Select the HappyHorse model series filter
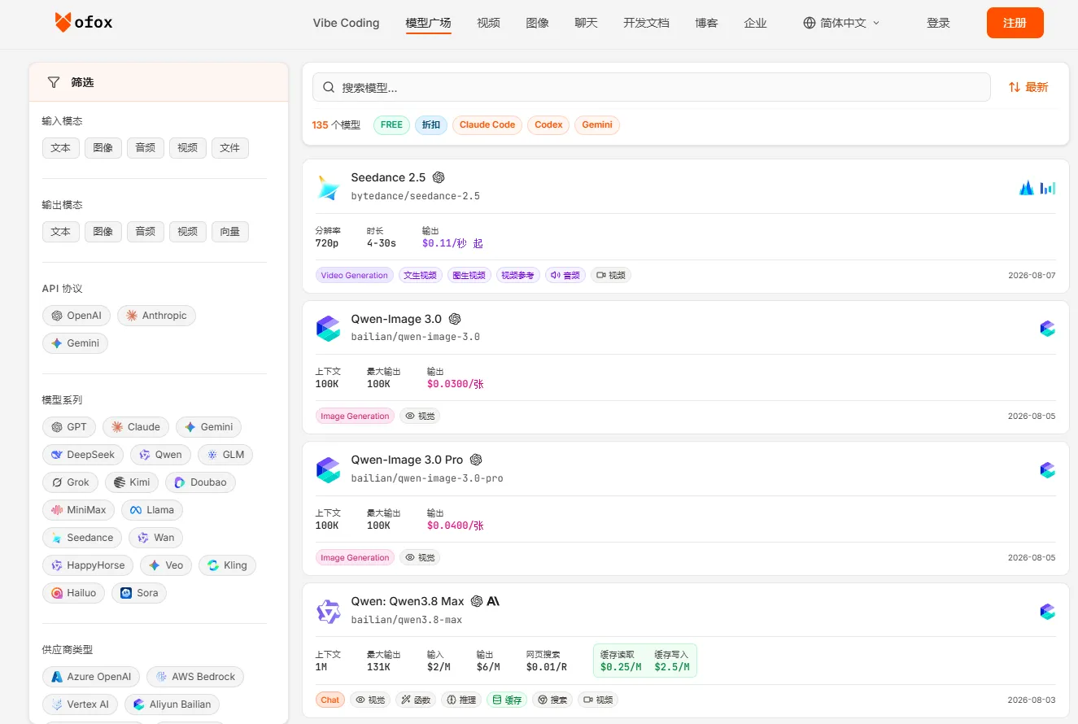1078x724 pixels. click(88, 565)
